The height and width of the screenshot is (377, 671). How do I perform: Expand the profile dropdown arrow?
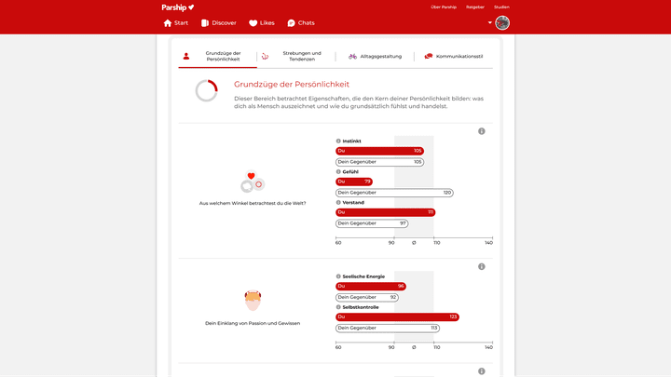coord(489,22)
